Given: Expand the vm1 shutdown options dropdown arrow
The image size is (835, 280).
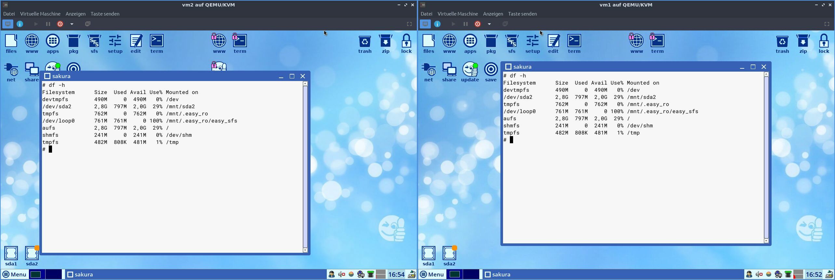Looking at the screenshot, I should click(489, 24).
